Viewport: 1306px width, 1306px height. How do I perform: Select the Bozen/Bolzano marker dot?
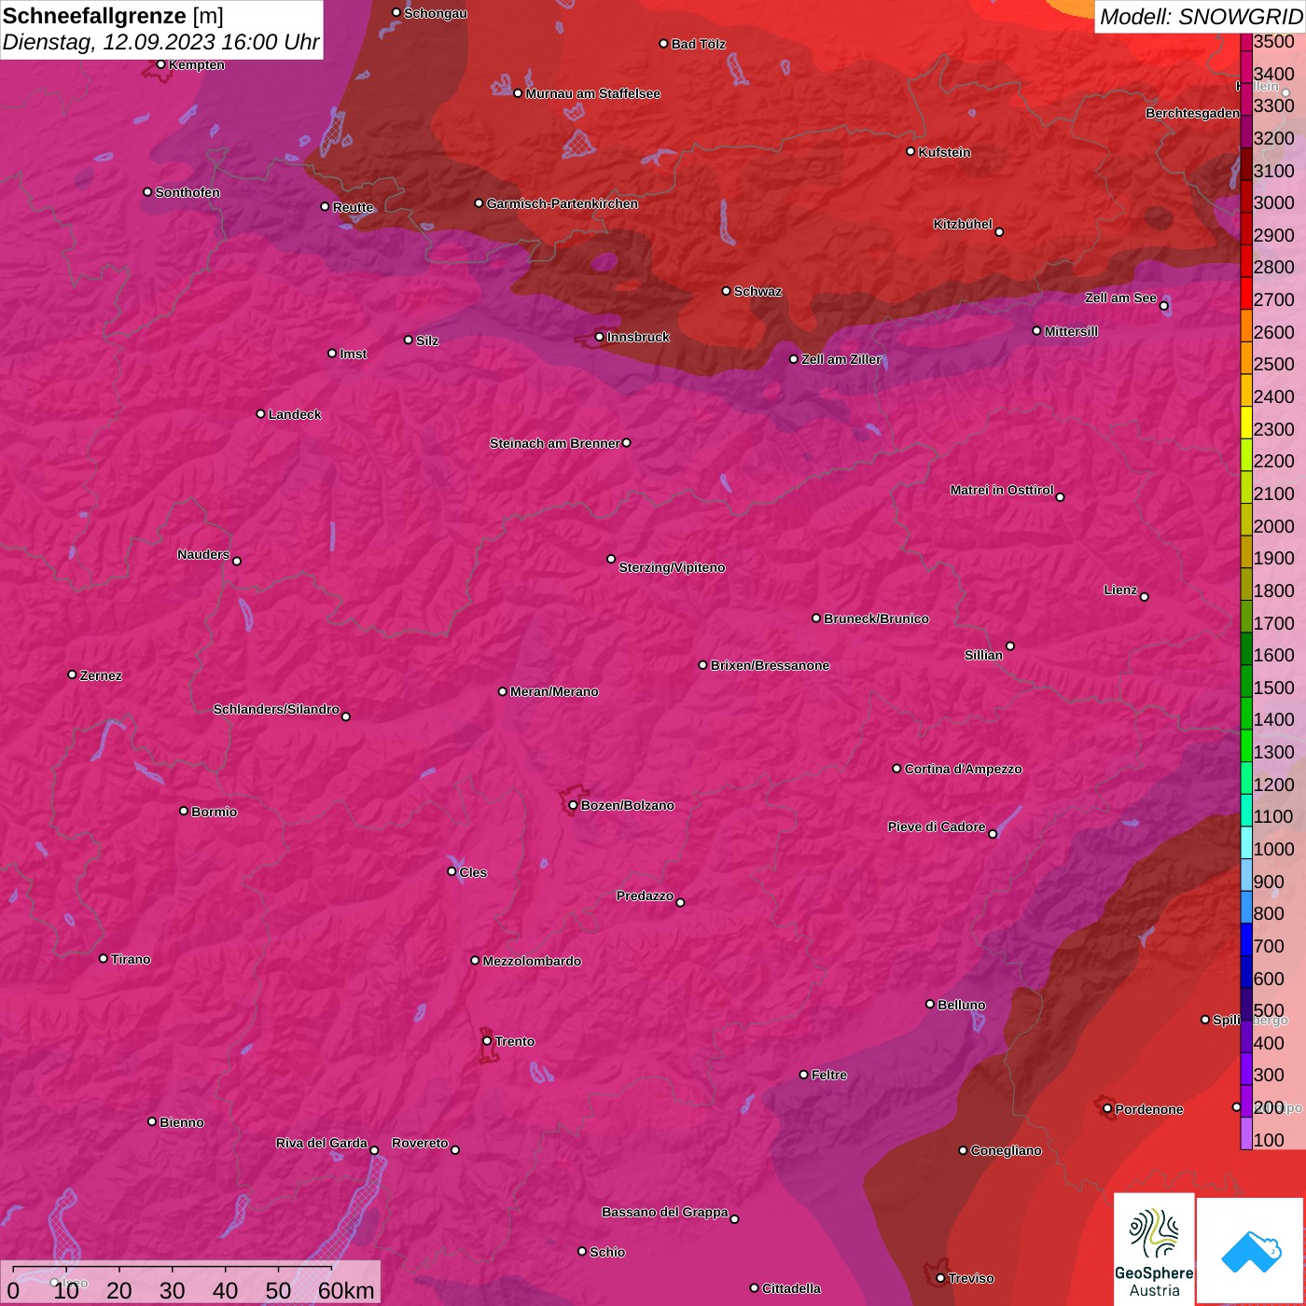[x=573, y=805]
